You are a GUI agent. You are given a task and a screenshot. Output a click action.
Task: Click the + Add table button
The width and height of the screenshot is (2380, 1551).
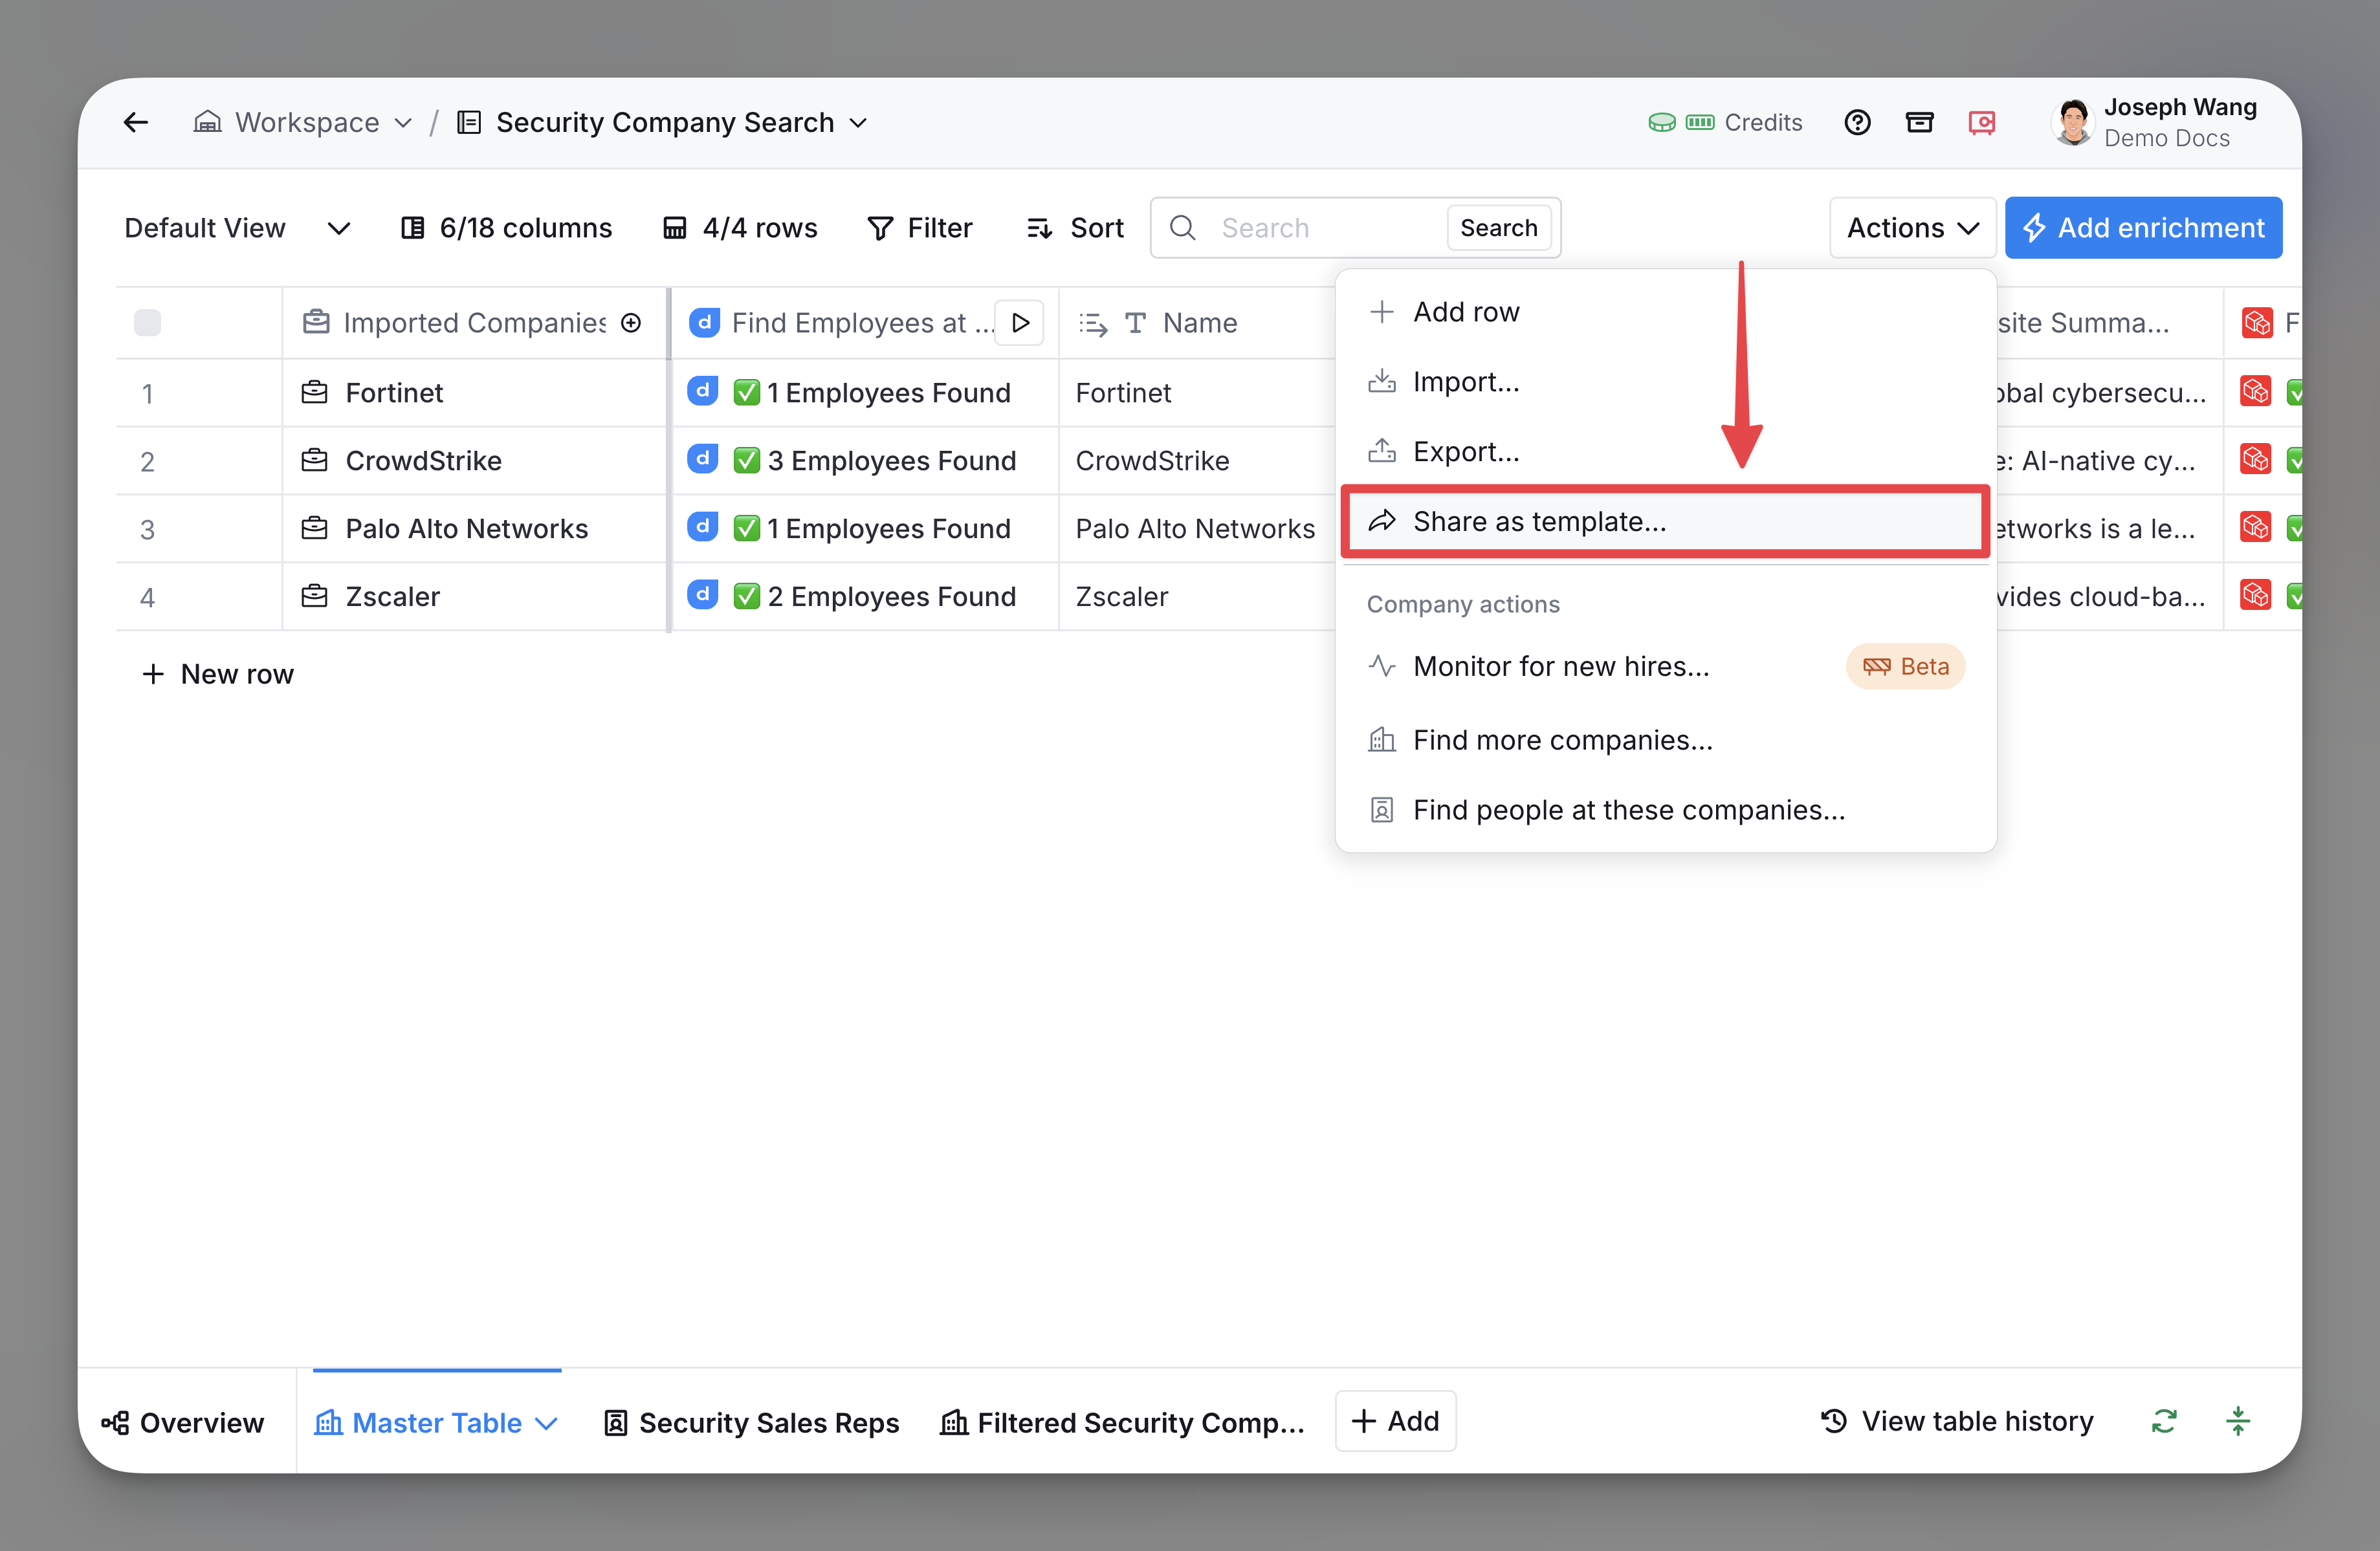click(x=1395, y=1420)
